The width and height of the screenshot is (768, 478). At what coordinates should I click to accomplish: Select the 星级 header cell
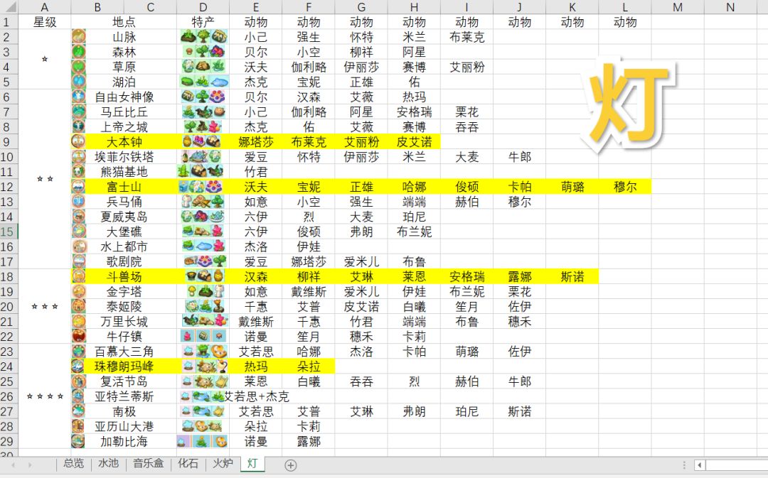[x=45, y=22]
